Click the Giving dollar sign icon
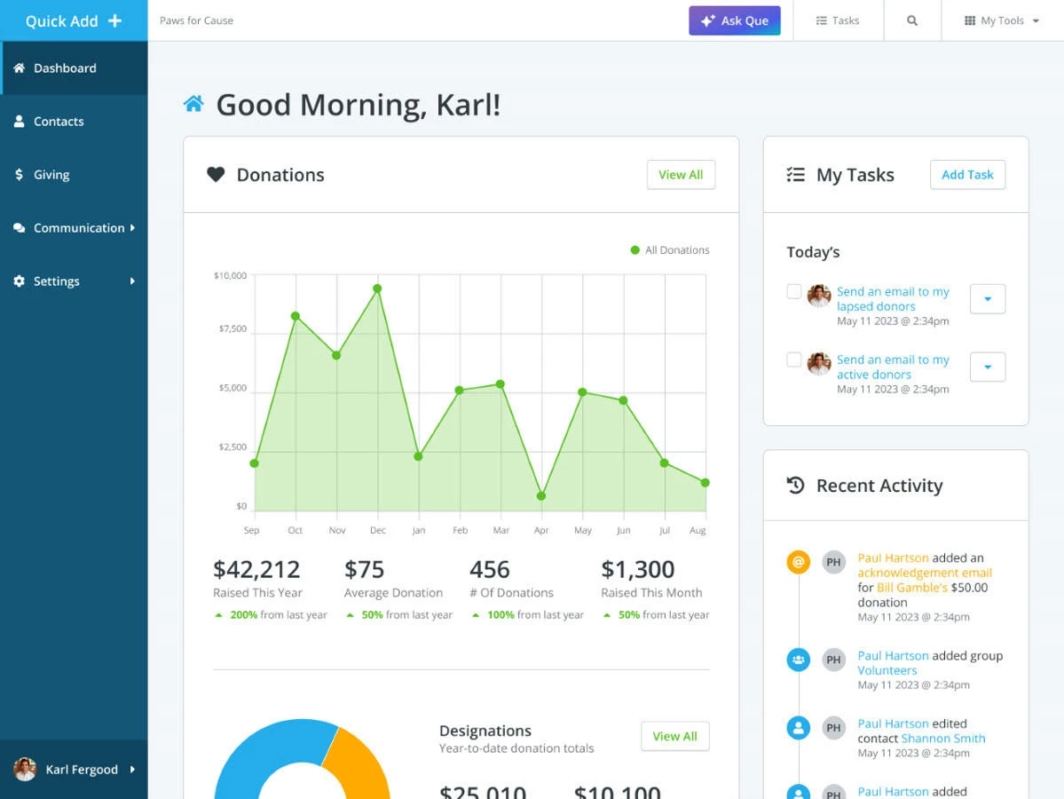This screenshot has height=799, width=1064. tap(19, 175)
